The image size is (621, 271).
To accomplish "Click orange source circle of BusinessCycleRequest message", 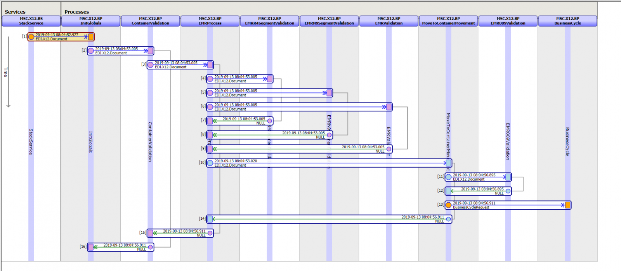I will click(448, 205).
